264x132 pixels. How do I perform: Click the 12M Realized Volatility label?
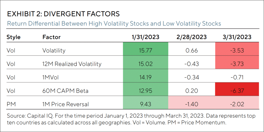click(x=72, y=64)
